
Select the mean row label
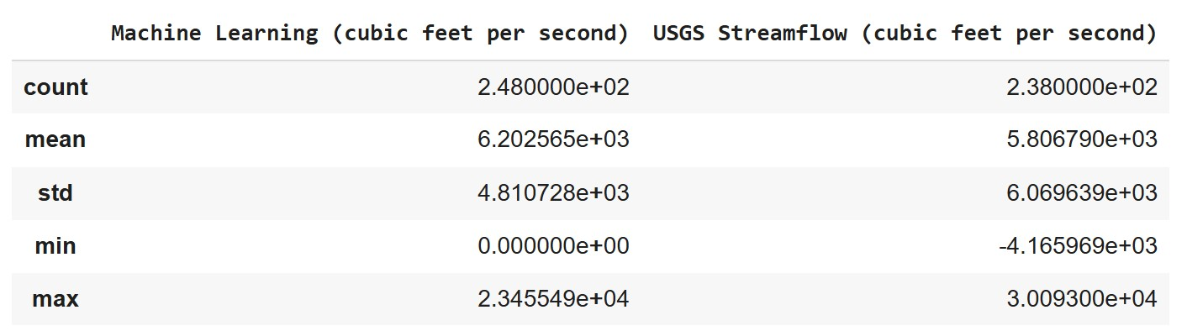point(55,139)
